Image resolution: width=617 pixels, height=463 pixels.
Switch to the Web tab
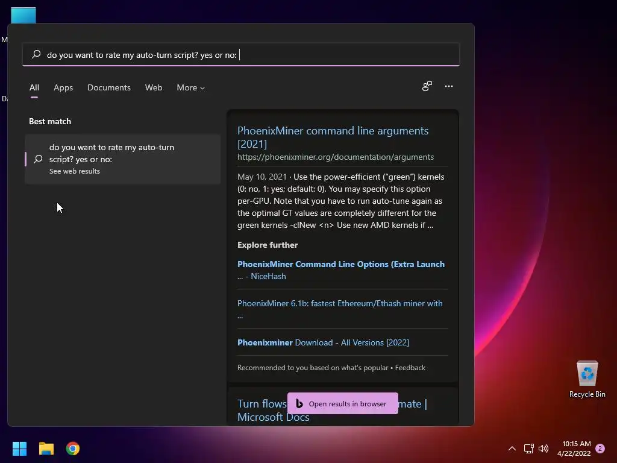click(x=154, y=87)
